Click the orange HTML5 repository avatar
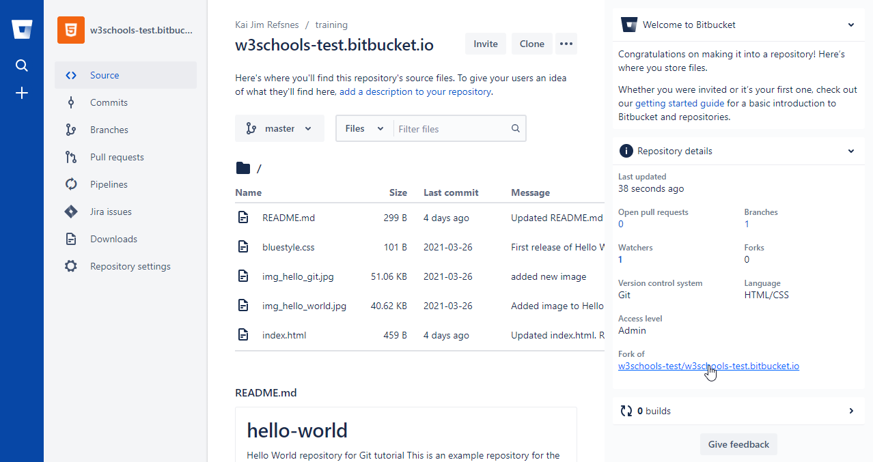 pos(71,30)
